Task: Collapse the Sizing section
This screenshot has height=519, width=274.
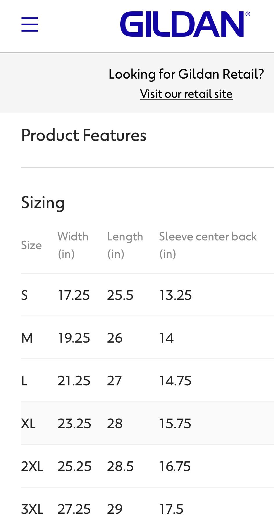Action: [147, 202]
